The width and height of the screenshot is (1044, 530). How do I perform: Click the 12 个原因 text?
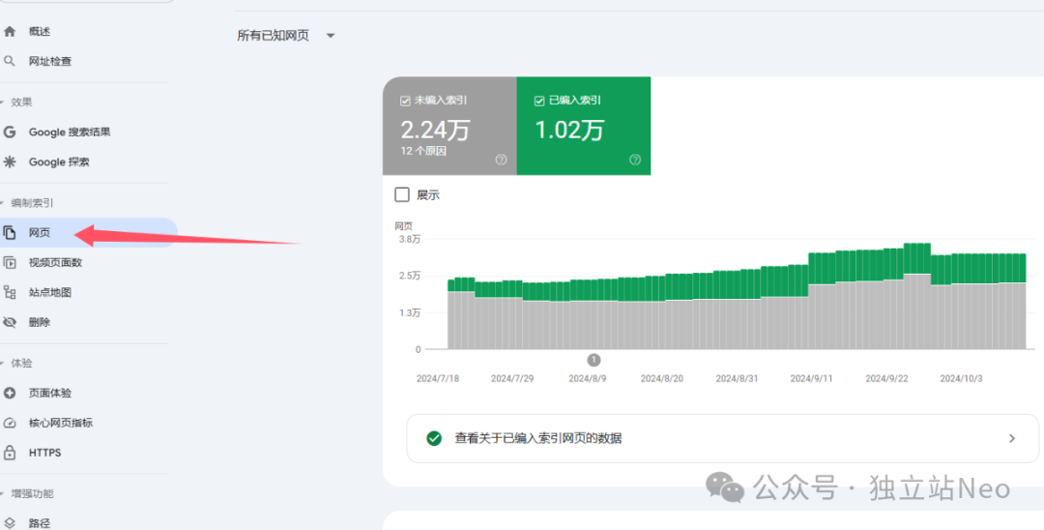pyautogui.click(x=423, y=151)
